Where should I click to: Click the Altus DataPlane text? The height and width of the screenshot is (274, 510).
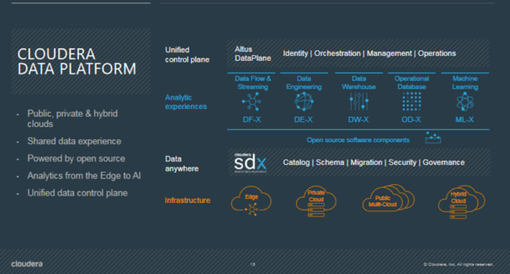(252, 54)
